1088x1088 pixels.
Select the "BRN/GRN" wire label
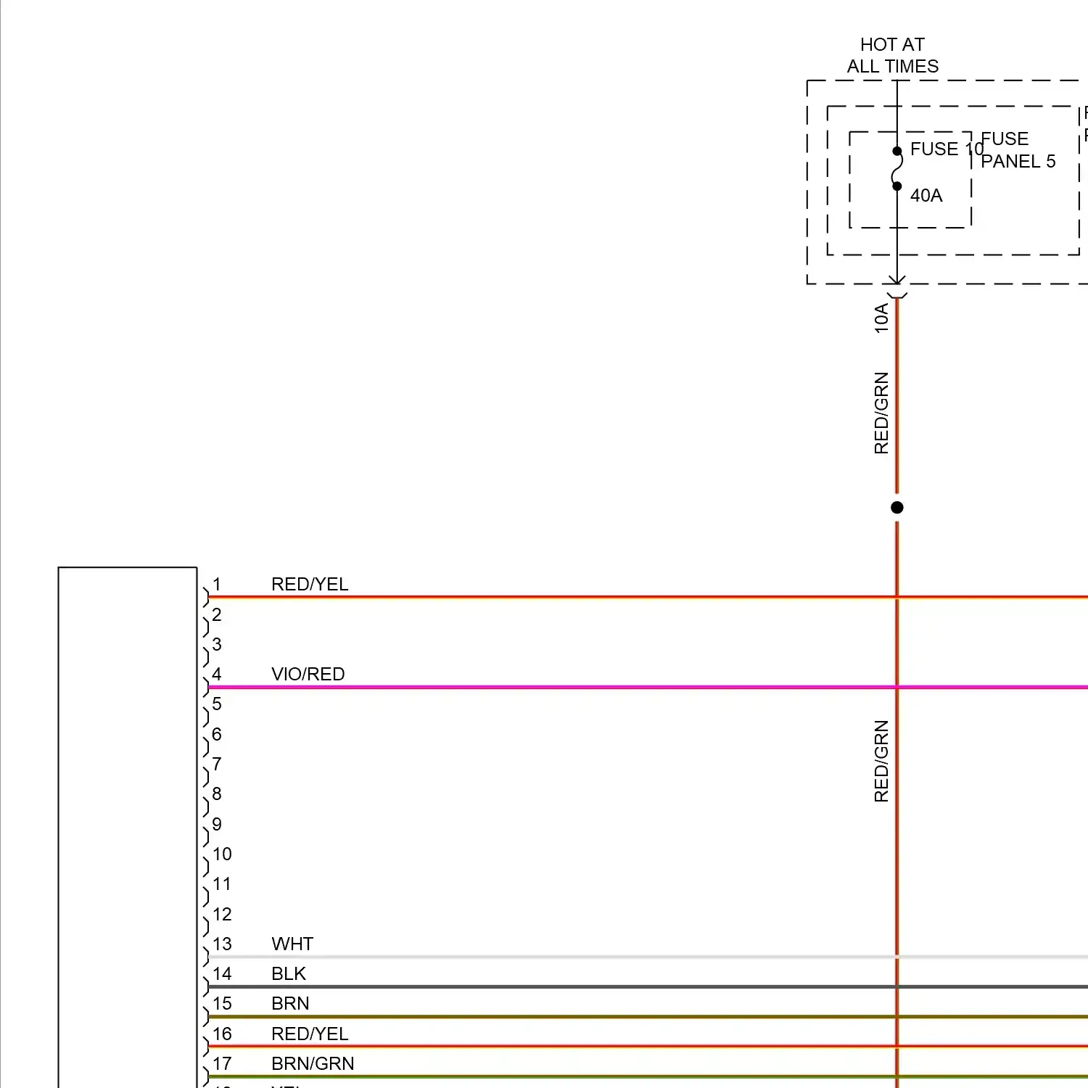pos(313,1063)
